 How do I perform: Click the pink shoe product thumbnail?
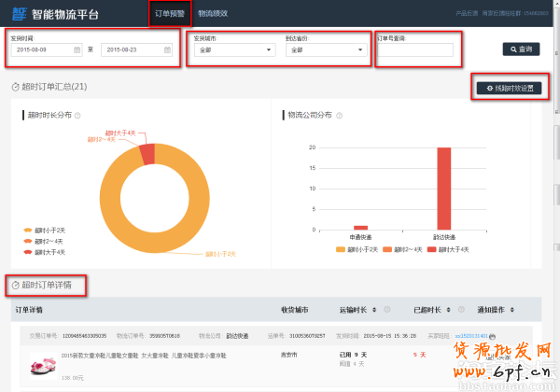pos(37,364)
